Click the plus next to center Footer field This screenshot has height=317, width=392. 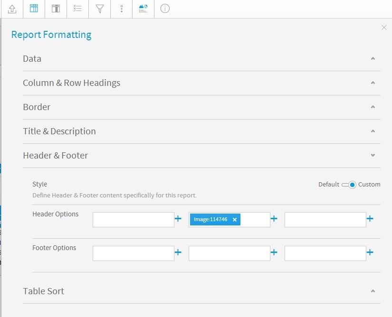pos(274,253)
